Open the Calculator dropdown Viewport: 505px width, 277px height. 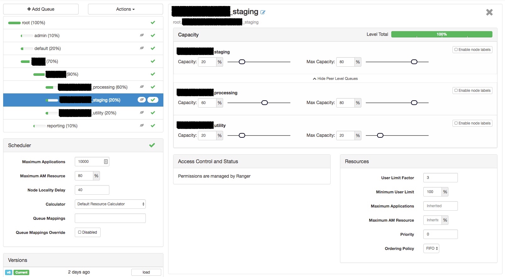(110, 204)
